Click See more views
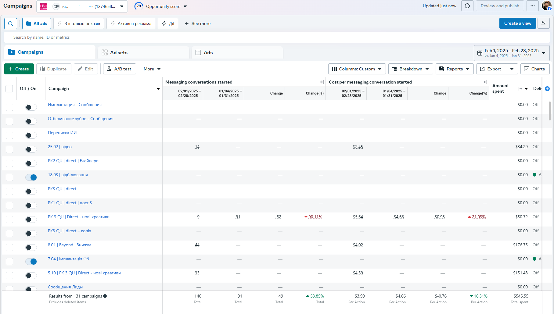This screenshot has height=314, width=554. (x=198, y=23)
